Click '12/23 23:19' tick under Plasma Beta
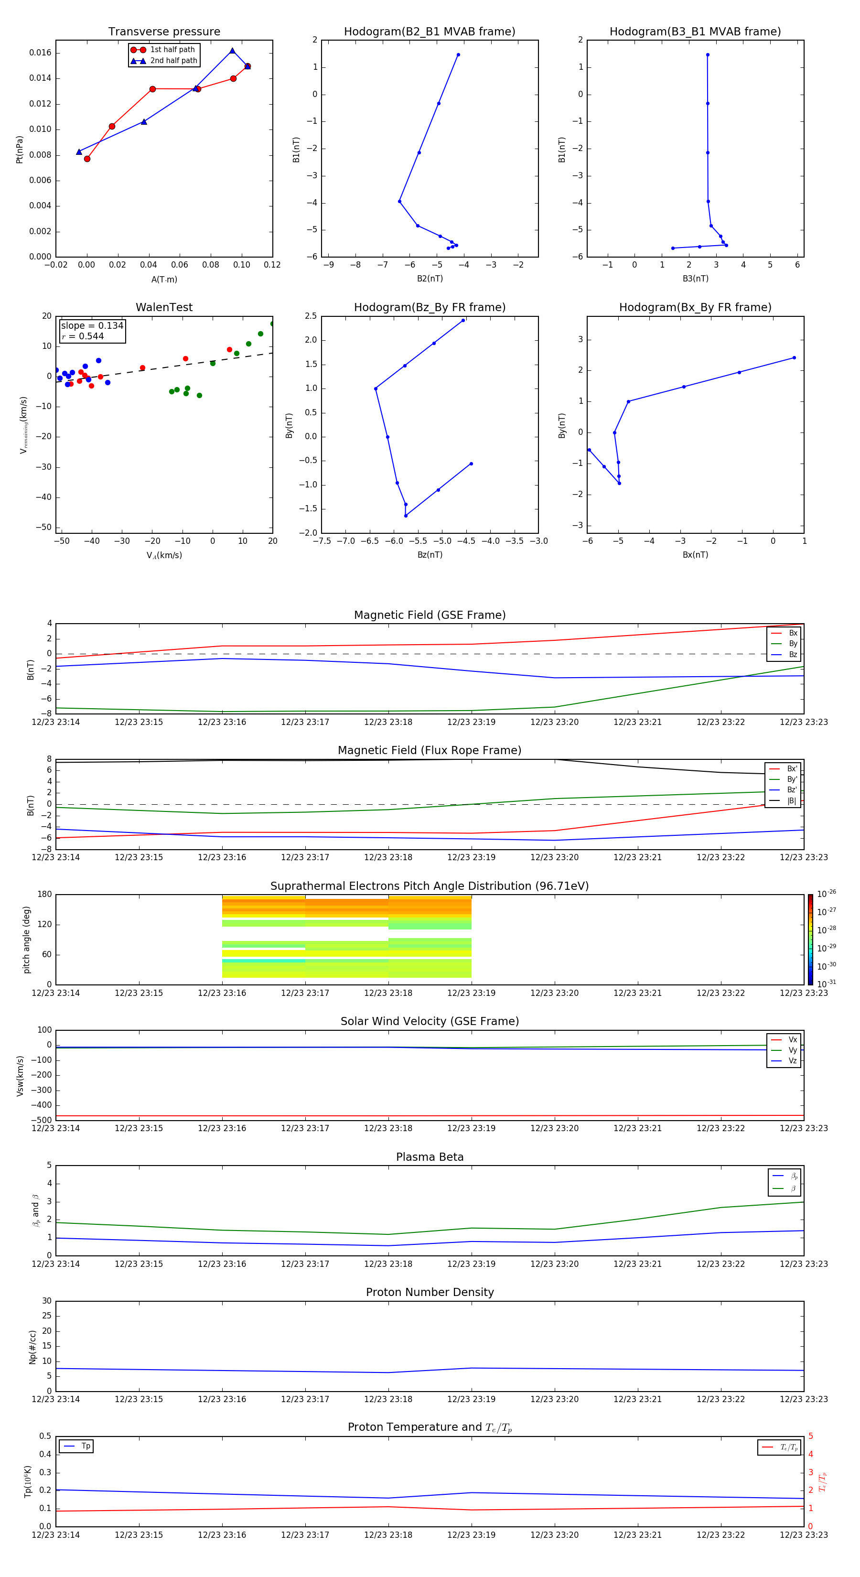The width and height of the screenshot is (860, 1577). [471, 1264]
